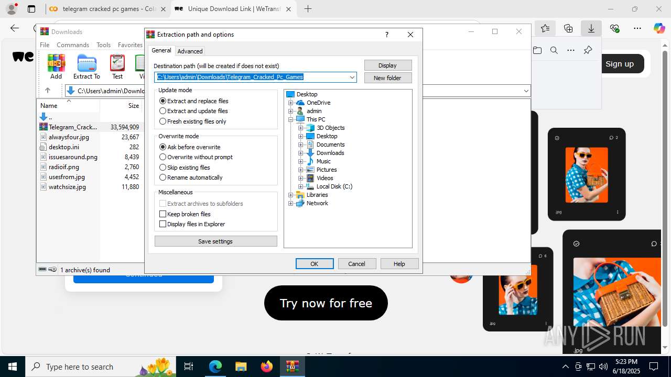Image resolution: width=671 pixels, height=377 pixels.
Task: Open Task View on taskbar
Action: (x=189, y=367)
